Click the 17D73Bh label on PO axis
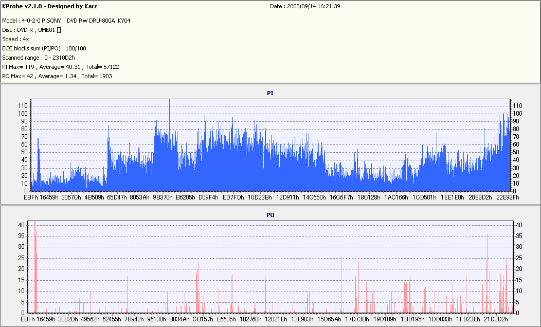 click(357, 319)
